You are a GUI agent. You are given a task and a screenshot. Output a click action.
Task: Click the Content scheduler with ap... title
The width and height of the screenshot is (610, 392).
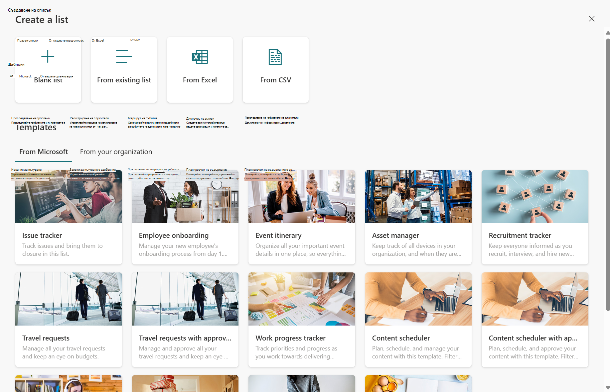533,338
